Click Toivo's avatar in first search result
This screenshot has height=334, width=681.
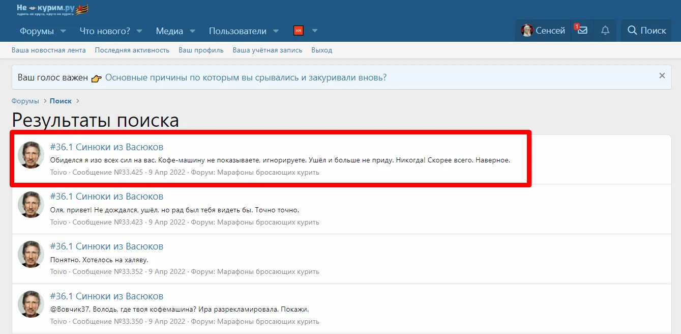31,155
